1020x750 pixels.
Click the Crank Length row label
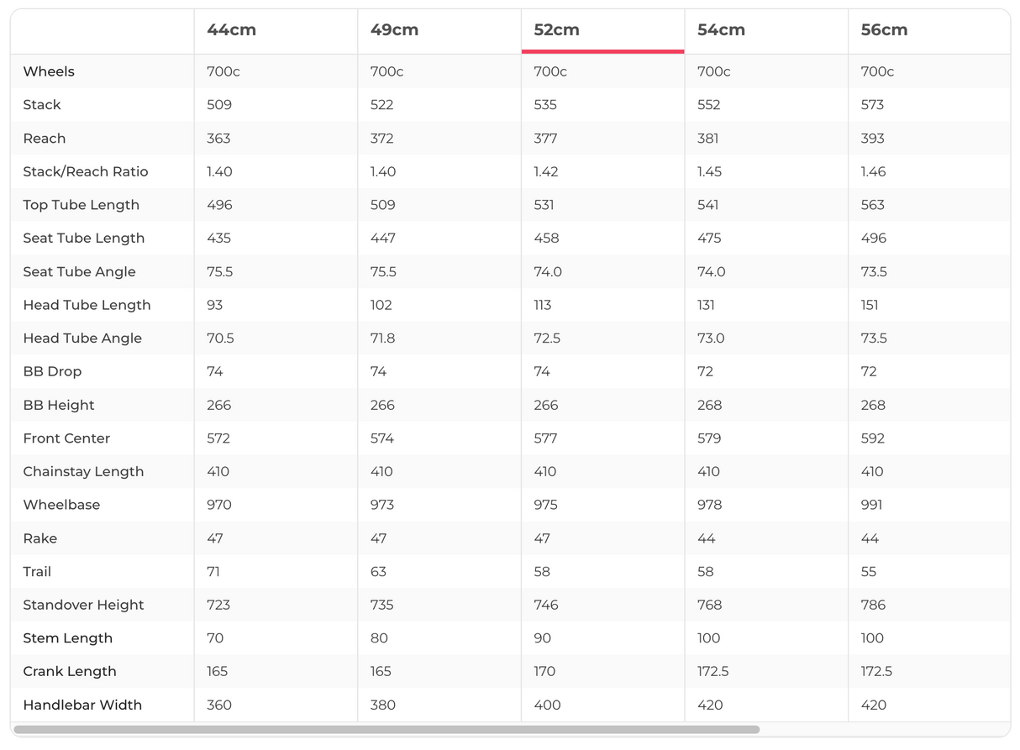70,671
